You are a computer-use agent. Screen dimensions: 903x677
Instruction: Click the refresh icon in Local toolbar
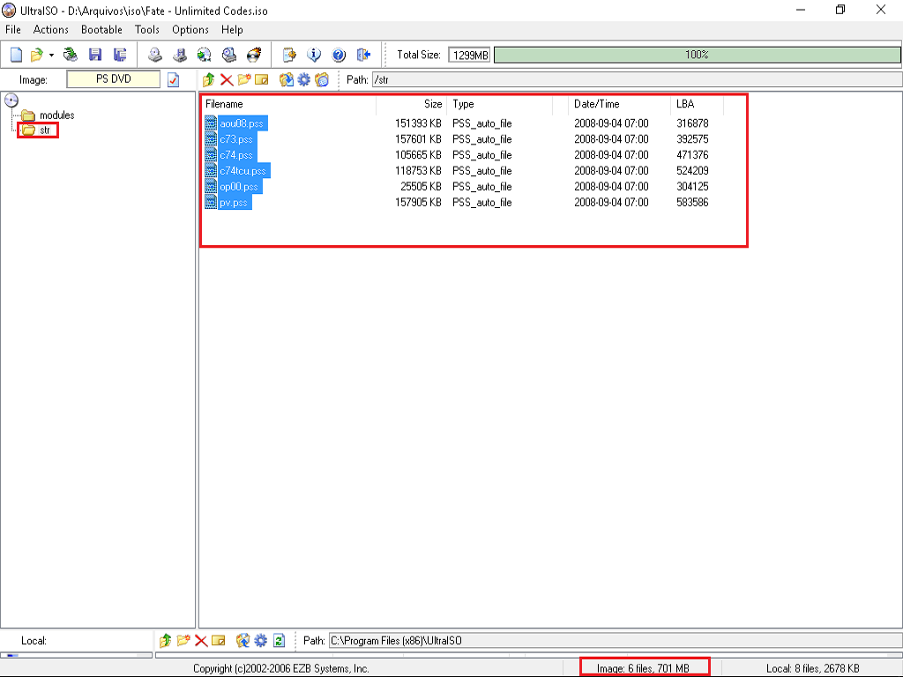click(x=279, y=641)
